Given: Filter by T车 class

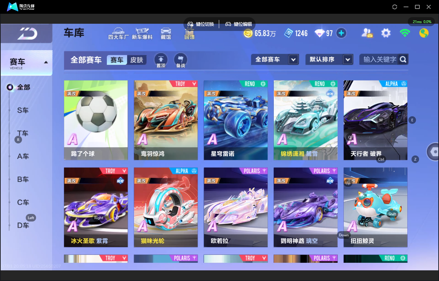Looking at the screenshot, I should (x=23, y=133).
